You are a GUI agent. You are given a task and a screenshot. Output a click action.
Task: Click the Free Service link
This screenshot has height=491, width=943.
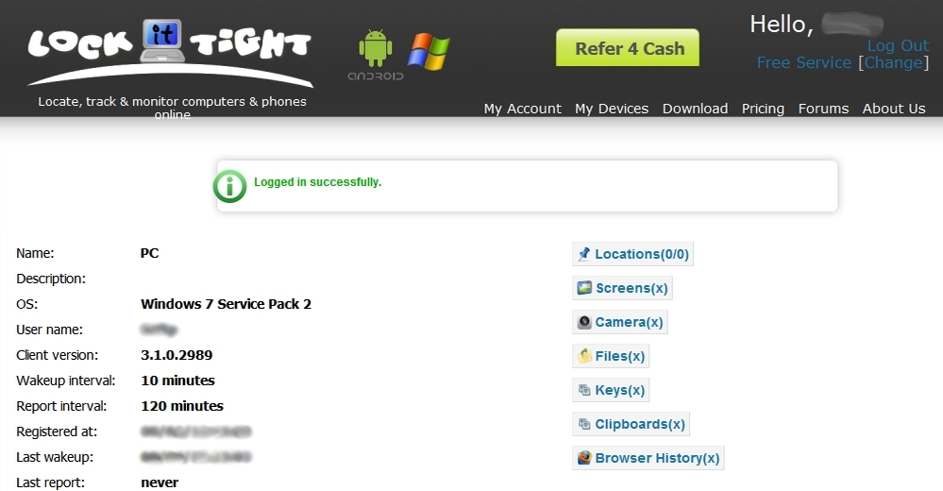(x=804, y=62)
